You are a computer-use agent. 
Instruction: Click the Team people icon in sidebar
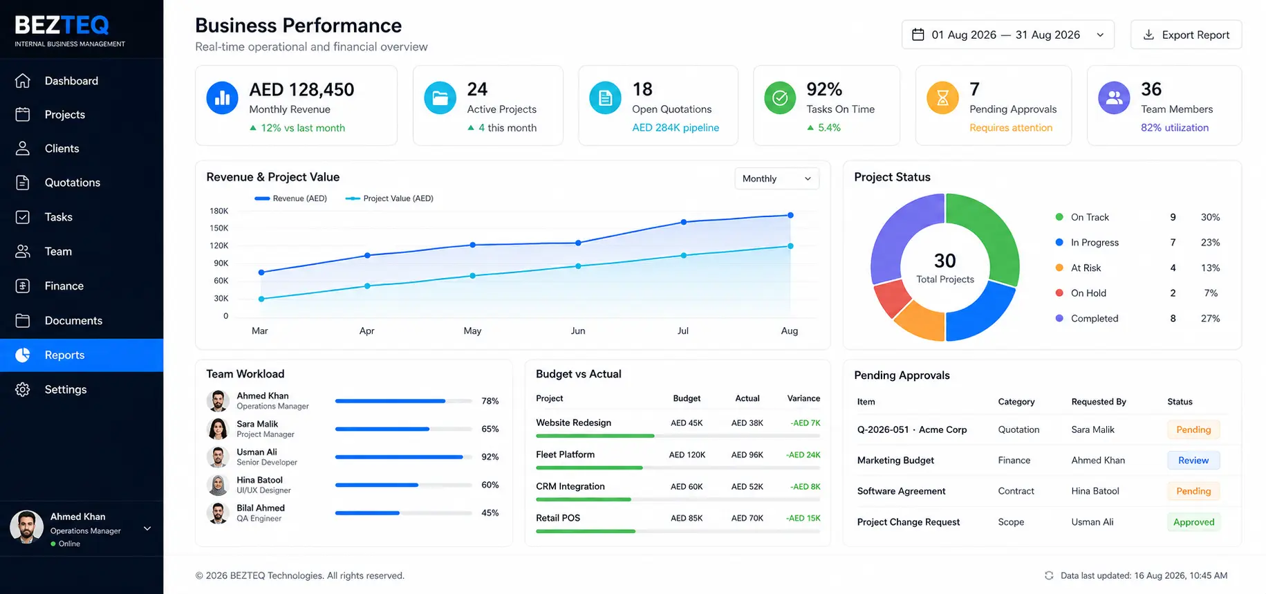point(23,252)
